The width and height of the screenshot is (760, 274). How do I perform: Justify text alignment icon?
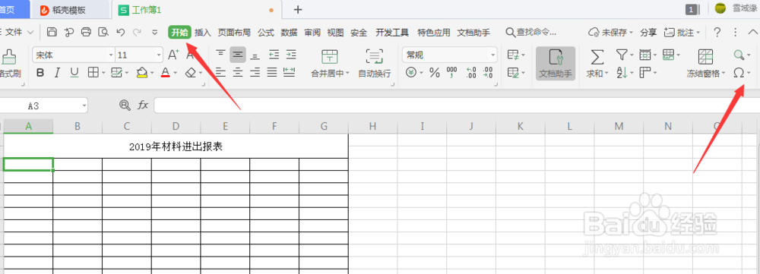tap(272, 73)
